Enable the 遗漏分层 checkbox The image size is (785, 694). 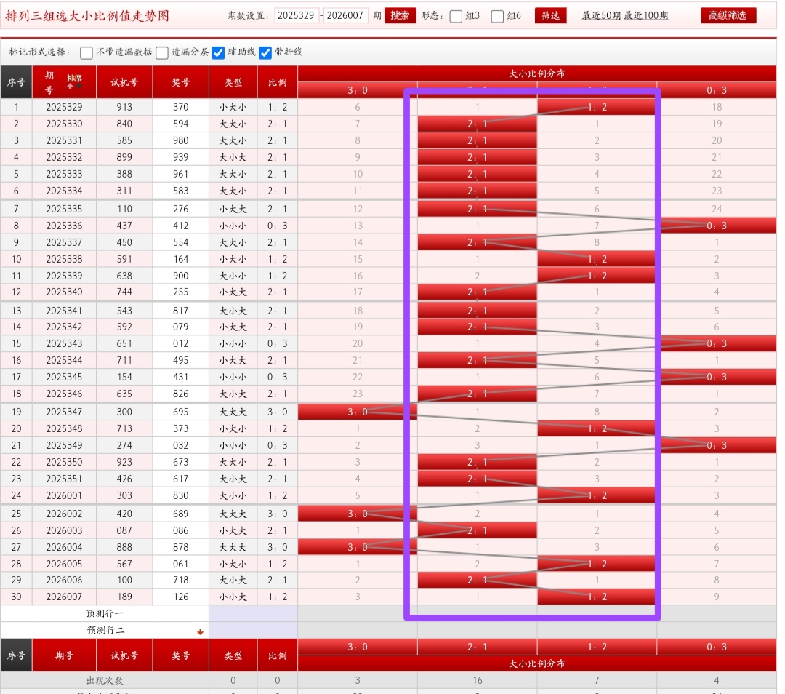[x=161, y=52]
